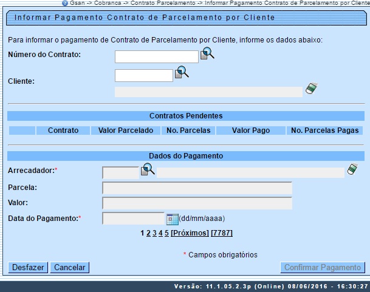Click the Contratos Pendentes section header
Viewport: 370px width, 292px height.
click(186, 116)
